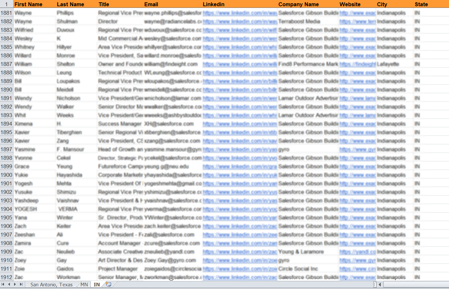Open the LinkedIn link for Yukie Hayashida
Image resolution: width=449 pixels, height=289 pixels.
point(240,175)
